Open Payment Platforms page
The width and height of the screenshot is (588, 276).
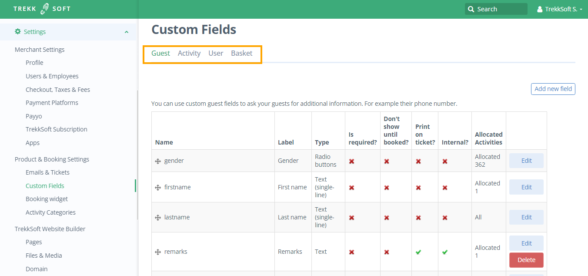[52, 103]
